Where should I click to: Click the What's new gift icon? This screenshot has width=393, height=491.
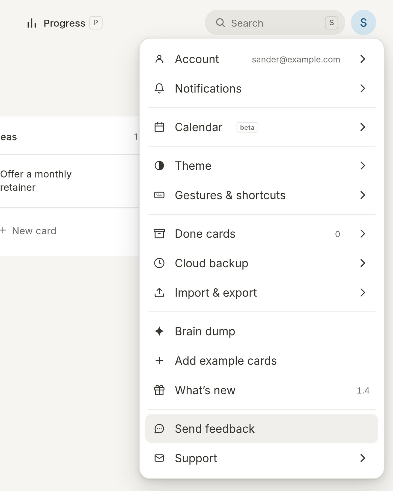(159, 390)
